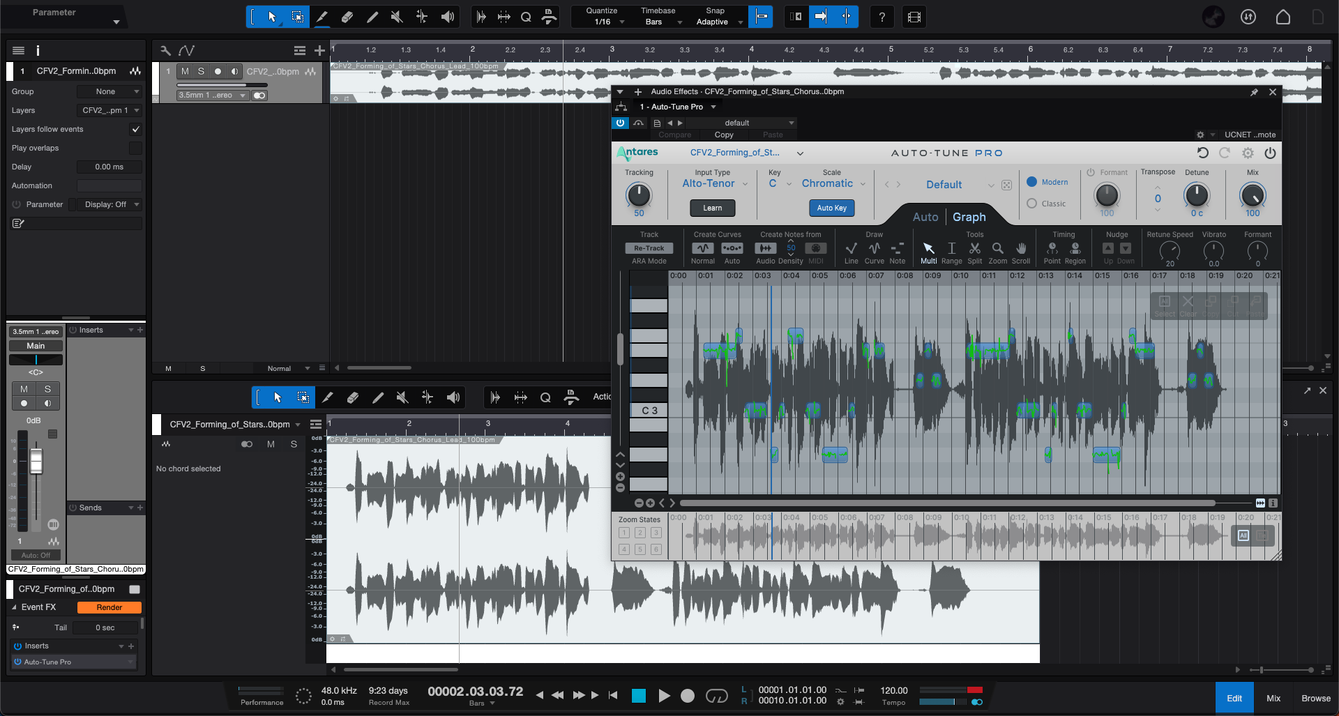The height and width of the screenshot is (716, 1339).
Task: Toggle Auto-Tune Pro insert power in Event FX
Action: coord(18,662)
